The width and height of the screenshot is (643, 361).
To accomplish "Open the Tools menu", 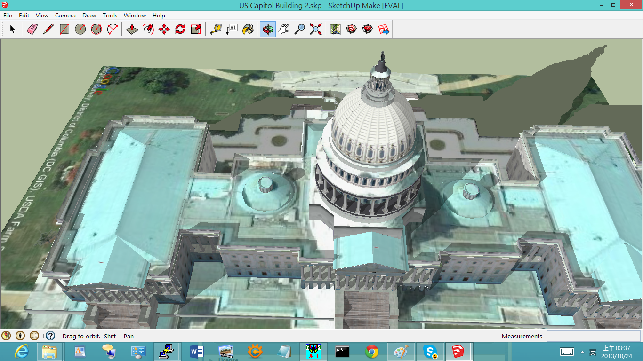I will (110, 16).
